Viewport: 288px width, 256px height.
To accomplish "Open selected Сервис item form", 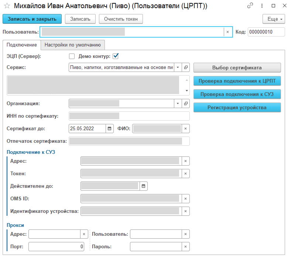I will click(186, 68).
